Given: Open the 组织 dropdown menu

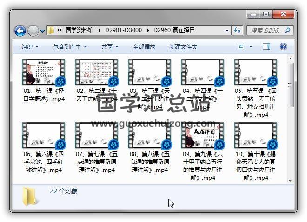Looking at the screenshot, I should tap(30, 47).
